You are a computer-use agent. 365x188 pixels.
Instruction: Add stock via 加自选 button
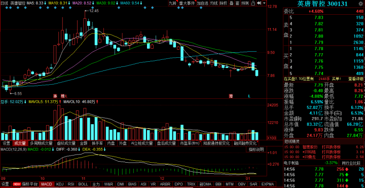pyautogui.click(x=202, y=3)
